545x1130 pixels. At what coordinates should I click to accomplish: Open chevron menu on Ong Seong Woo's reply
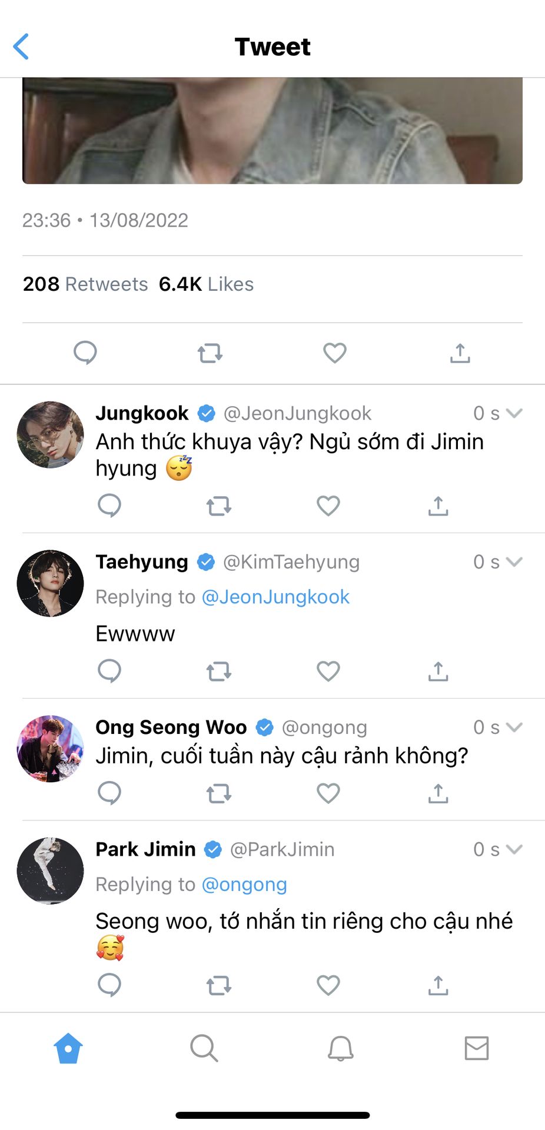pos(514,727)
